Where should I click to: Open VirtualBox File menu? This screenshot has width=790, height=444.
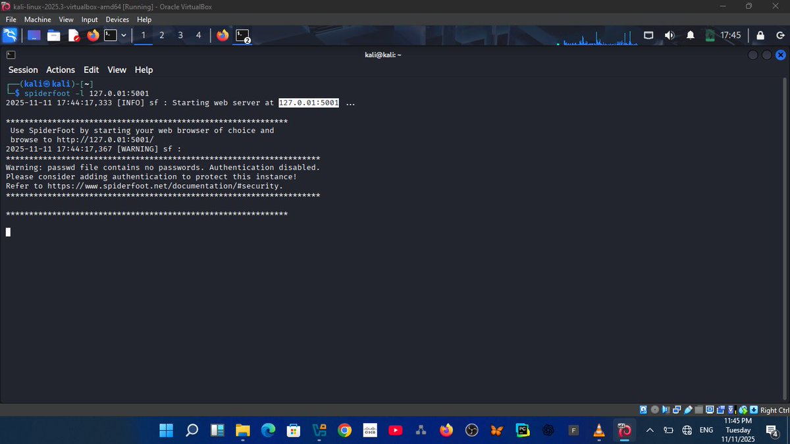[11, 20]
